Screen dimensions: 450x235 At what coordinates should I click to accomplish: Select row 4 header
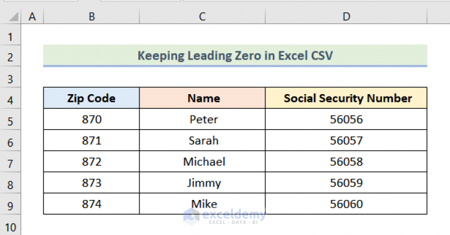(x=11, y=98)
